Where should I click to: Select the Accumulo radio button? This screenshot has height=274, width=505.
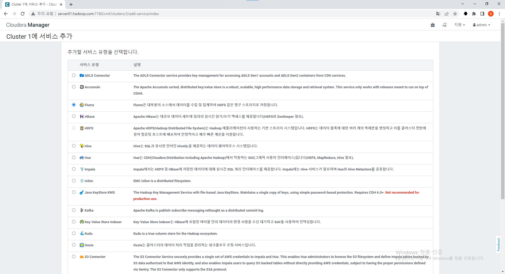tap(74, 87)
